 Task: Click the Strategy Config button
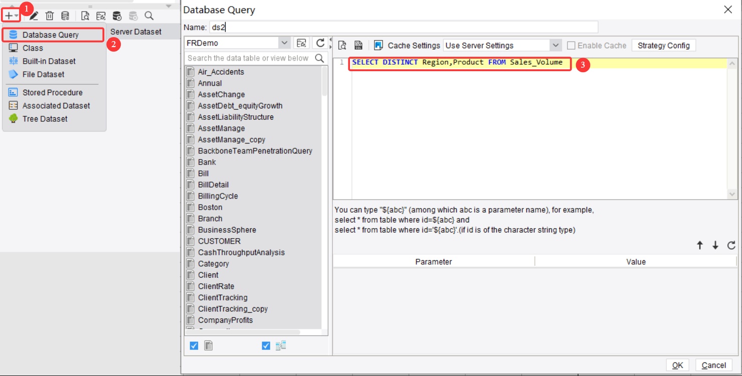click(x=663, y=45)
